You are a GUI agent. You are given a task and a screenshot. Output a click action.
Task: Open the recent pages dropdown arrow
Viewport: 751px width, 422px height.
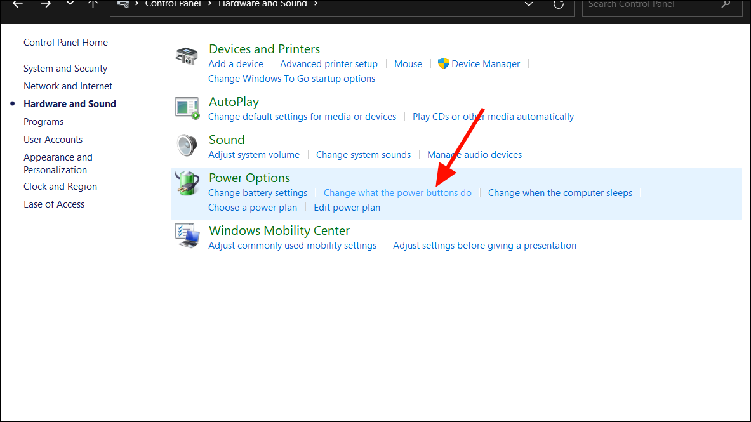coord(69,5)
